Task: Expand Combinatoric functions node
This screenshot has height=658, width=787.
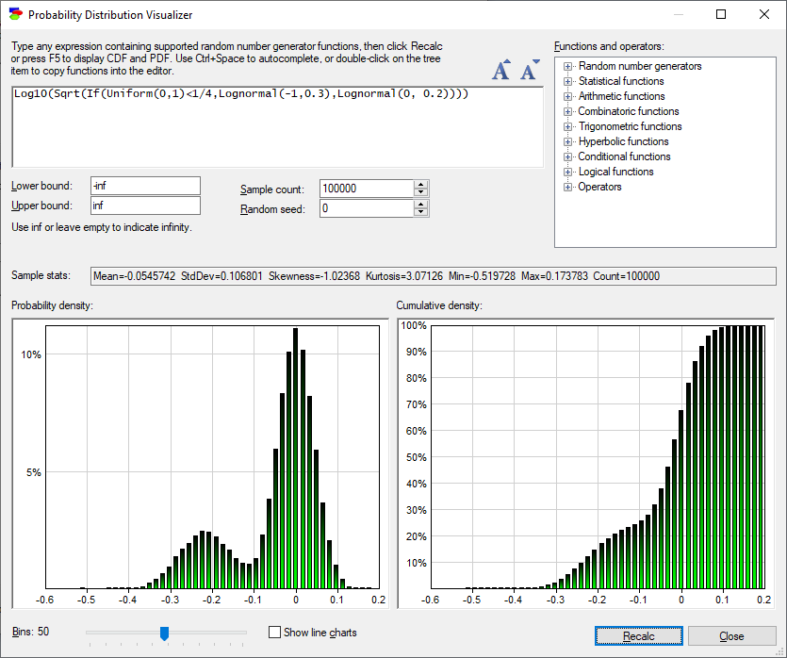Action: click(x=567, y=111)
